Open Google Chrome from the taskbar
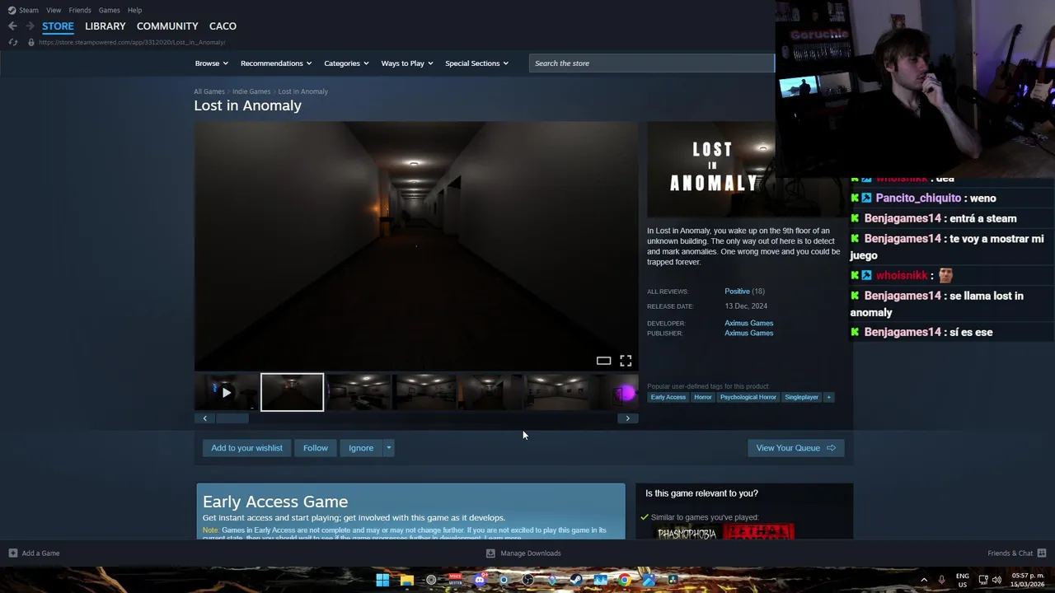 (x=625, y=580)
